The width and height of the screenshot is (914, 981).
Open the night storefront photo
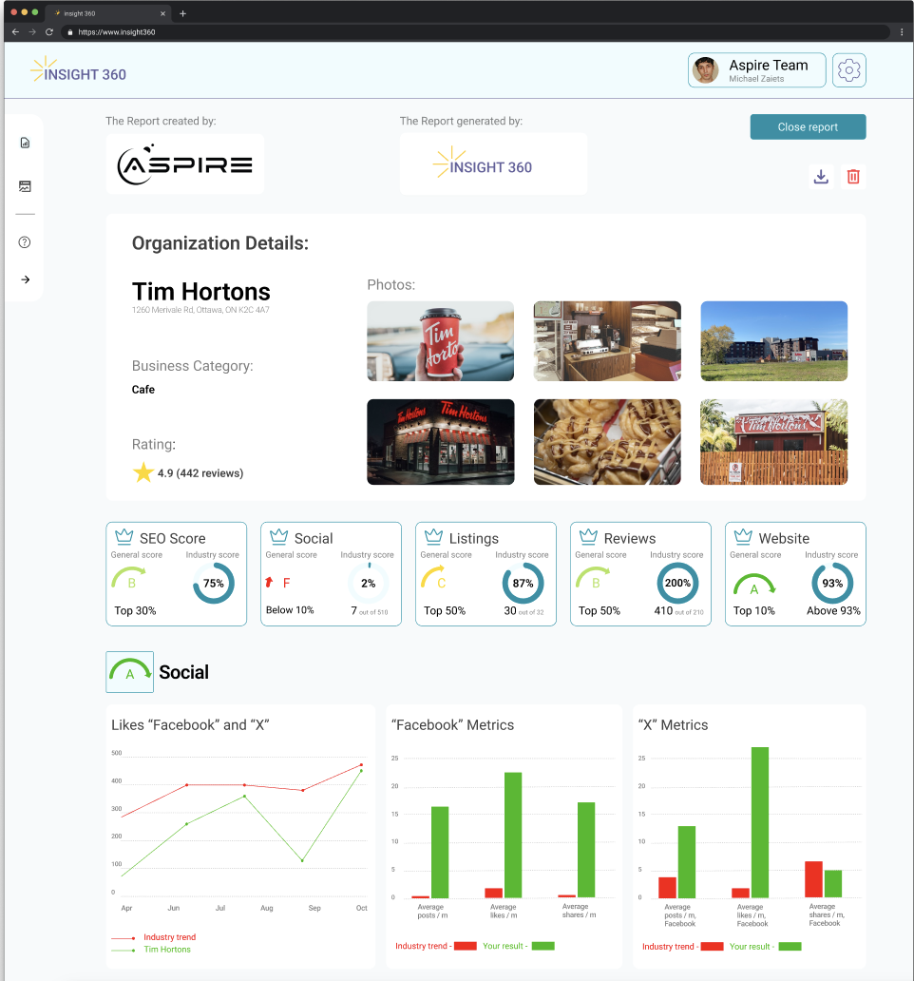click(440, 442)
